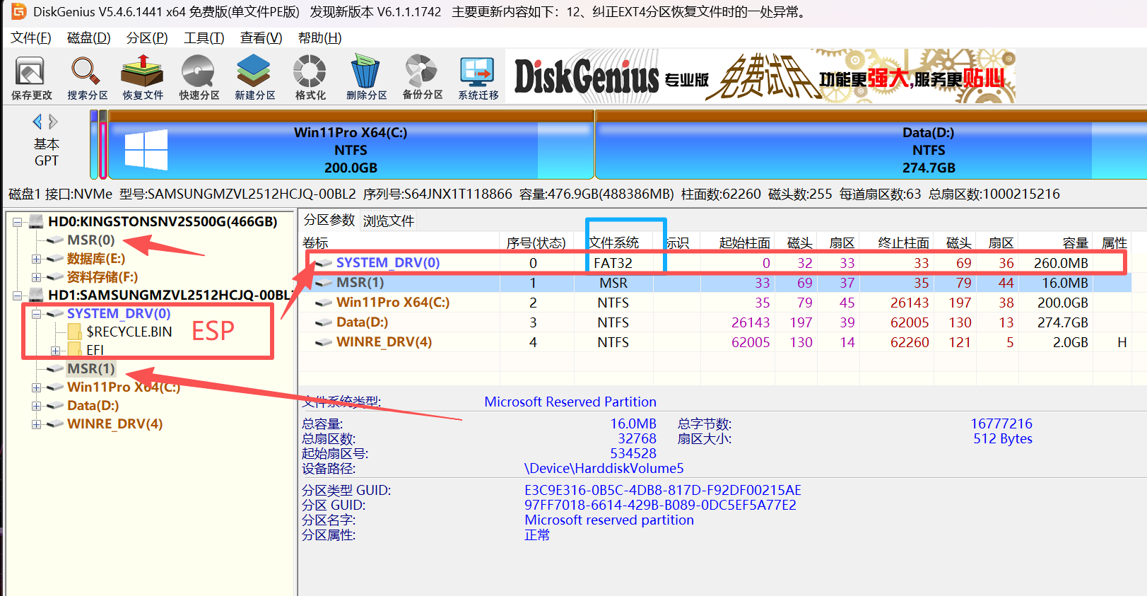Viewport: 1147px width, 596px height.
Task: Expand the WINRE_DRV(4) tree node
Action: 36,424
